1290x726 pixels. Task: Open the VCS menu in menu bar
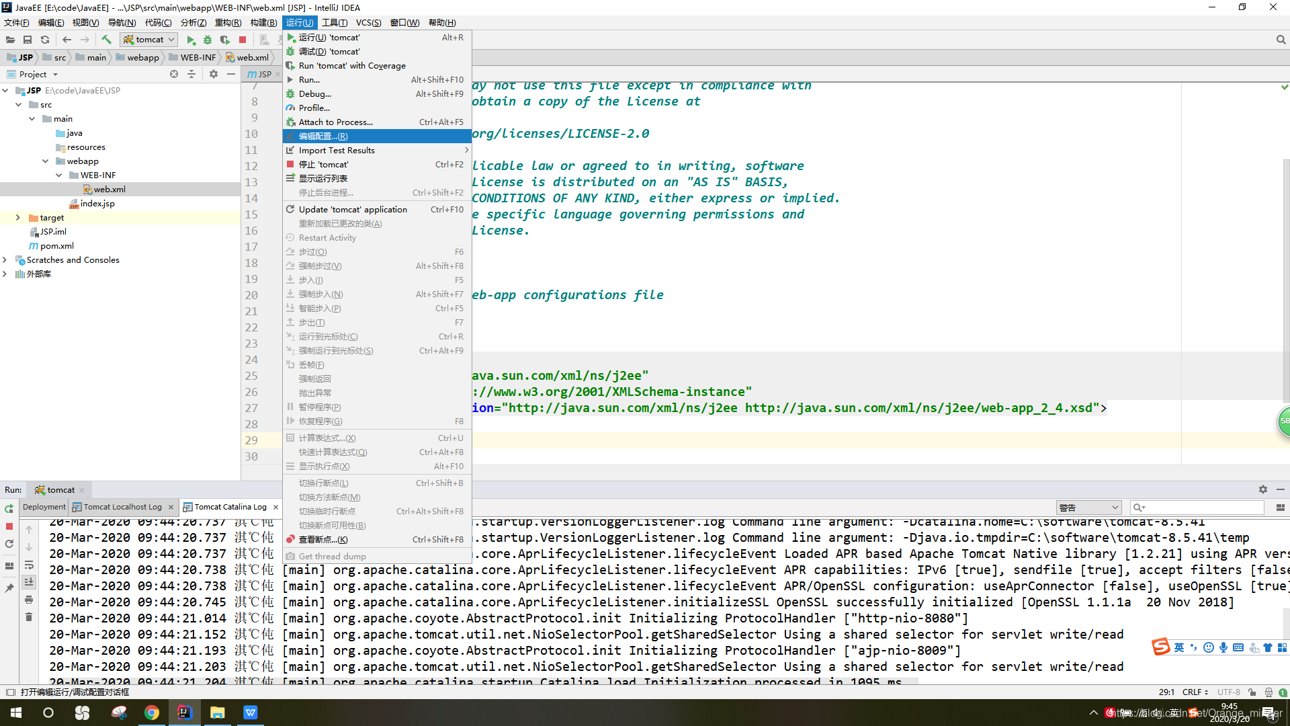[368, 23]
